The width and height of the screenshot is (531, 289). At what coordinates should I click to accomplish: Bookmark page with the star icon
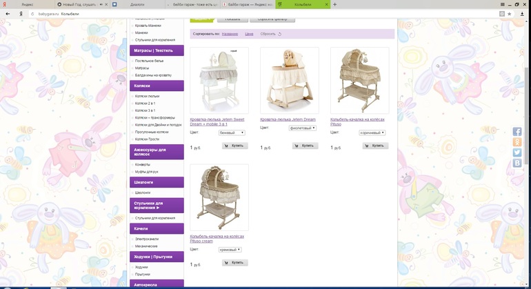[x=510, y=14]
